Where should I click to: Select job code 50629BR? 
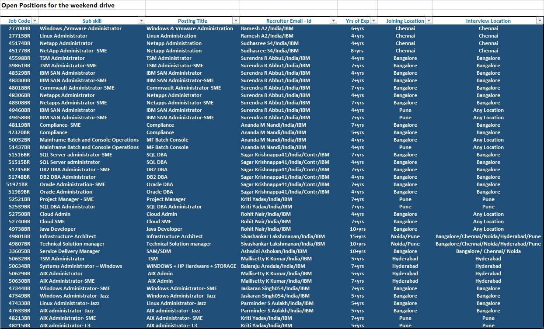pyautogui.click(x=19, y=274)
